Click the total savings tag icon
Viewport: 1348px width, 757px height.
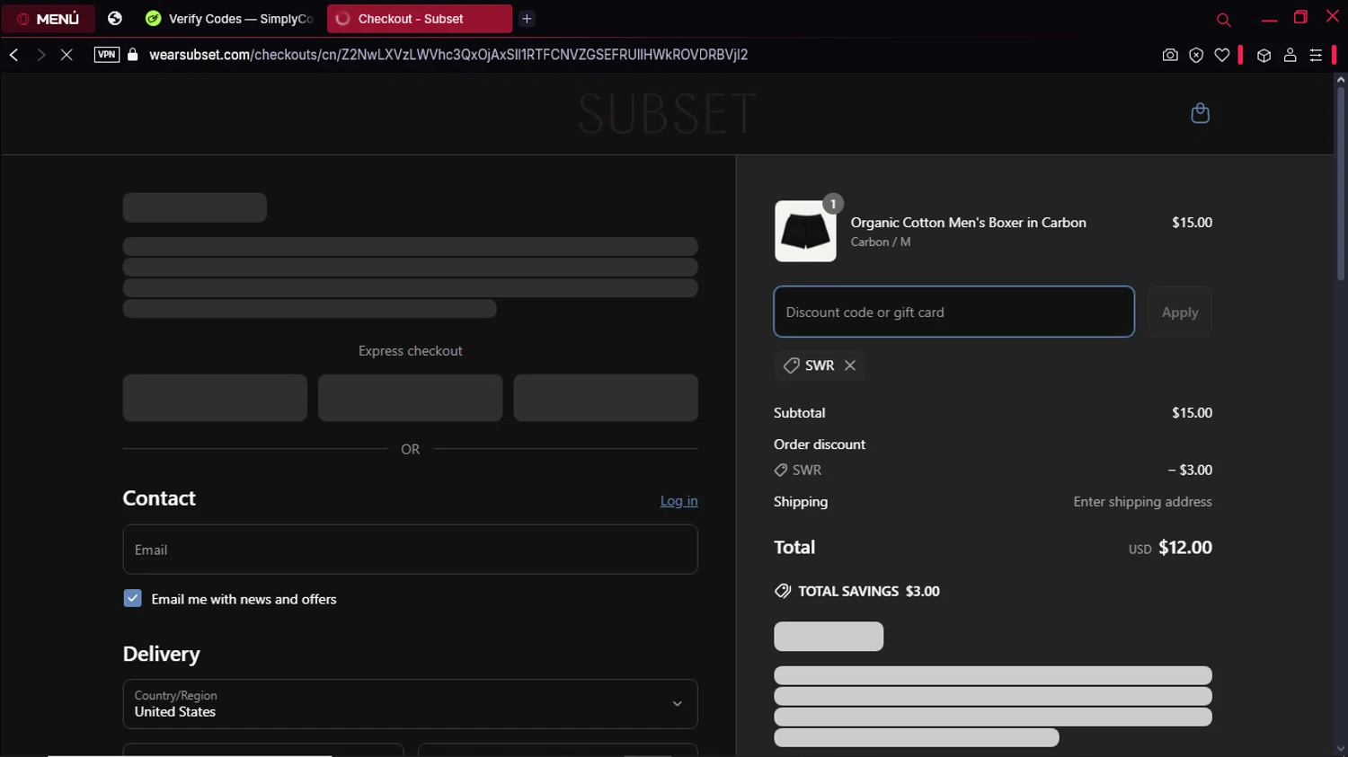[x=783, y=591]
